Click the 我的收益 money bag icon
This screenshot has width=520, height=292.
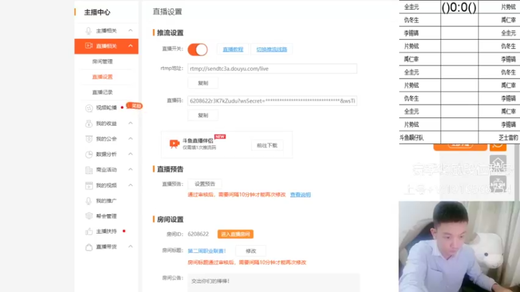pos(88,123)
